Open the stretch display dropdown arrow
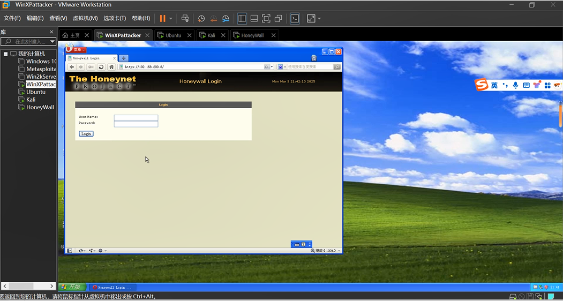Viewport: 563px width, 301px height. click(x=319, y=18)
